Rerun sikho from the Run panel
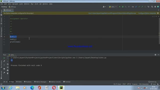The height and width of the screenshot is (90, 160). pos(4,58)
